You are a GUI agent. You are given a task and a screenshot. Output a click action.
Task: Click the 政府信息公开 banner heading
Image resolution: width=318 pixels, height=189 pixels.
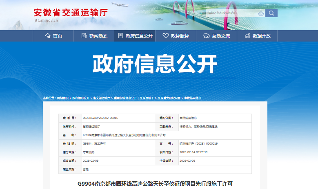155,64
